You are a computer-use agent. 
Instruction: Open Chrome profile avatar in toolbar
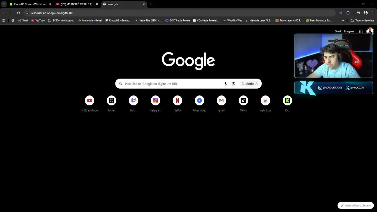[x=366, y=13]
